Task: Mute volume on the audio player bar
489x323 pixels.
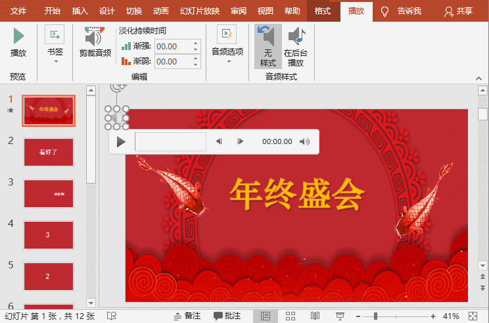Action: (304, 141)
